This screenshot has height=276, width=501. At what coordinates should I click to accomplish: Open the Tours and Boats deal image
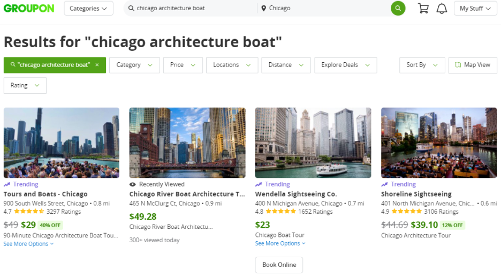(x=62, y=143)
